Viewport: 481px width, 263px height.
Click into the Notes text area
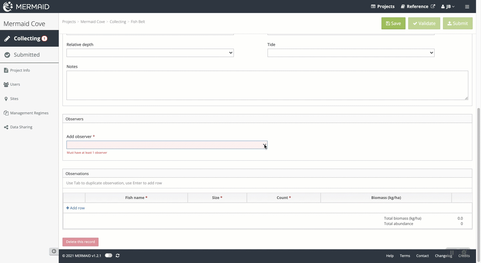pyautogui.click(x=267, y=85)
